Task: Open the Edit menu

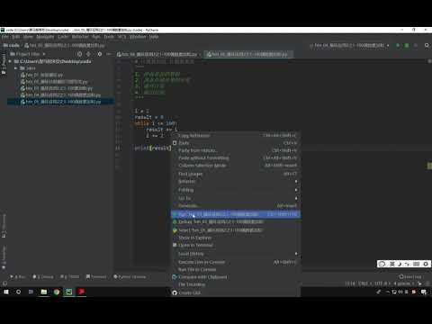Action: [16, 37]
